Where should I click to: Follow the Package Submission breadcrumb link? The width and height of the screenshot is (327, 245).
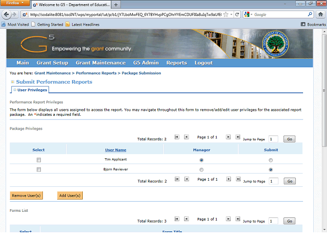point(141,73)
